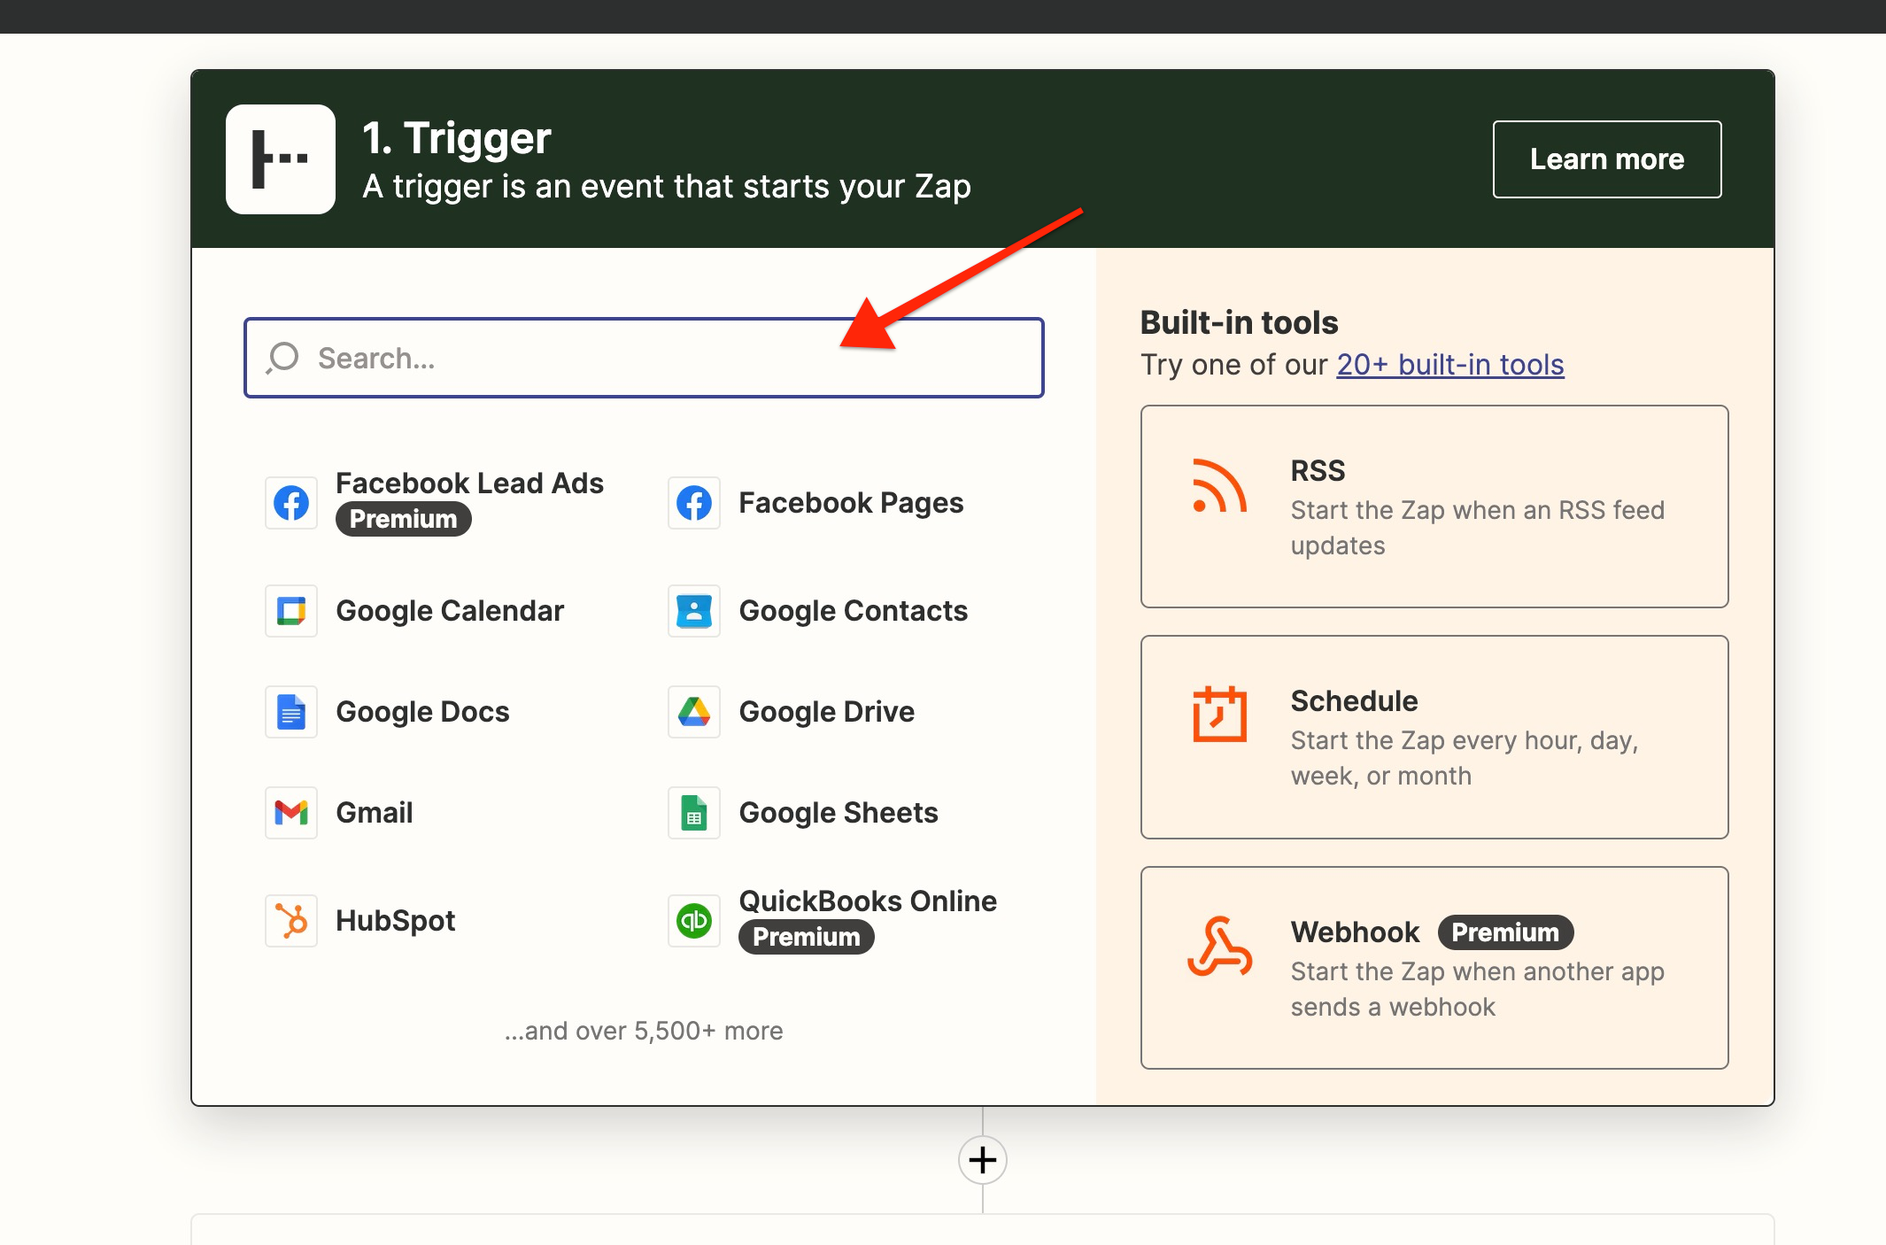Pick the Gmail label
Viewport: 1886px width, 1245px height.
point(374,813)
